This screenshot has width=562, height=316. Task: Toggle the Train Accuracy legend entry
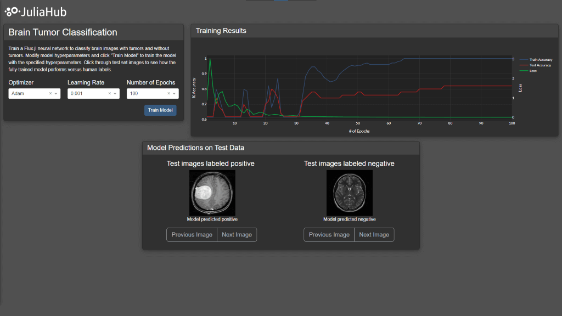(x=540, y=59)
